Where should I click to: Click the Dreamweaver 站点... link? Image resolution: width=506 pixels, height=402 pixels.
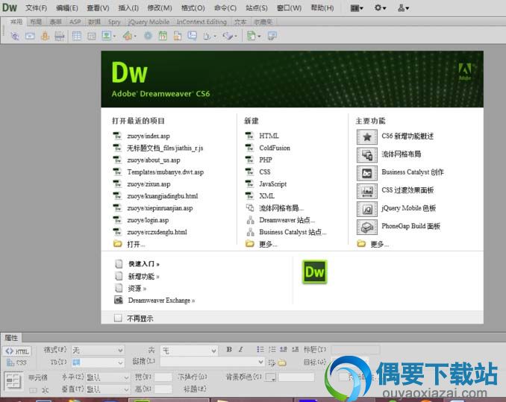point(287,220)
